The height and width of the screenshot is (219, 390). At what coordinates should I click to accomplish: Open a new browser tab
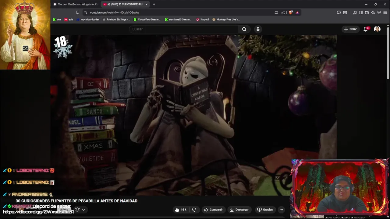[x=154, y=4]
